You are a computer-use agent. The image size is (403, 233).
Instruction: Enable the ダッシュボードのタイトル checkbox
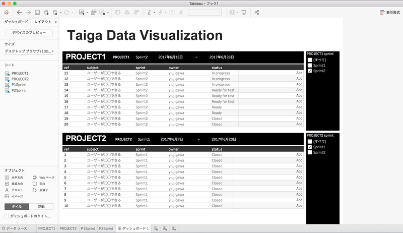pos(7,216)
